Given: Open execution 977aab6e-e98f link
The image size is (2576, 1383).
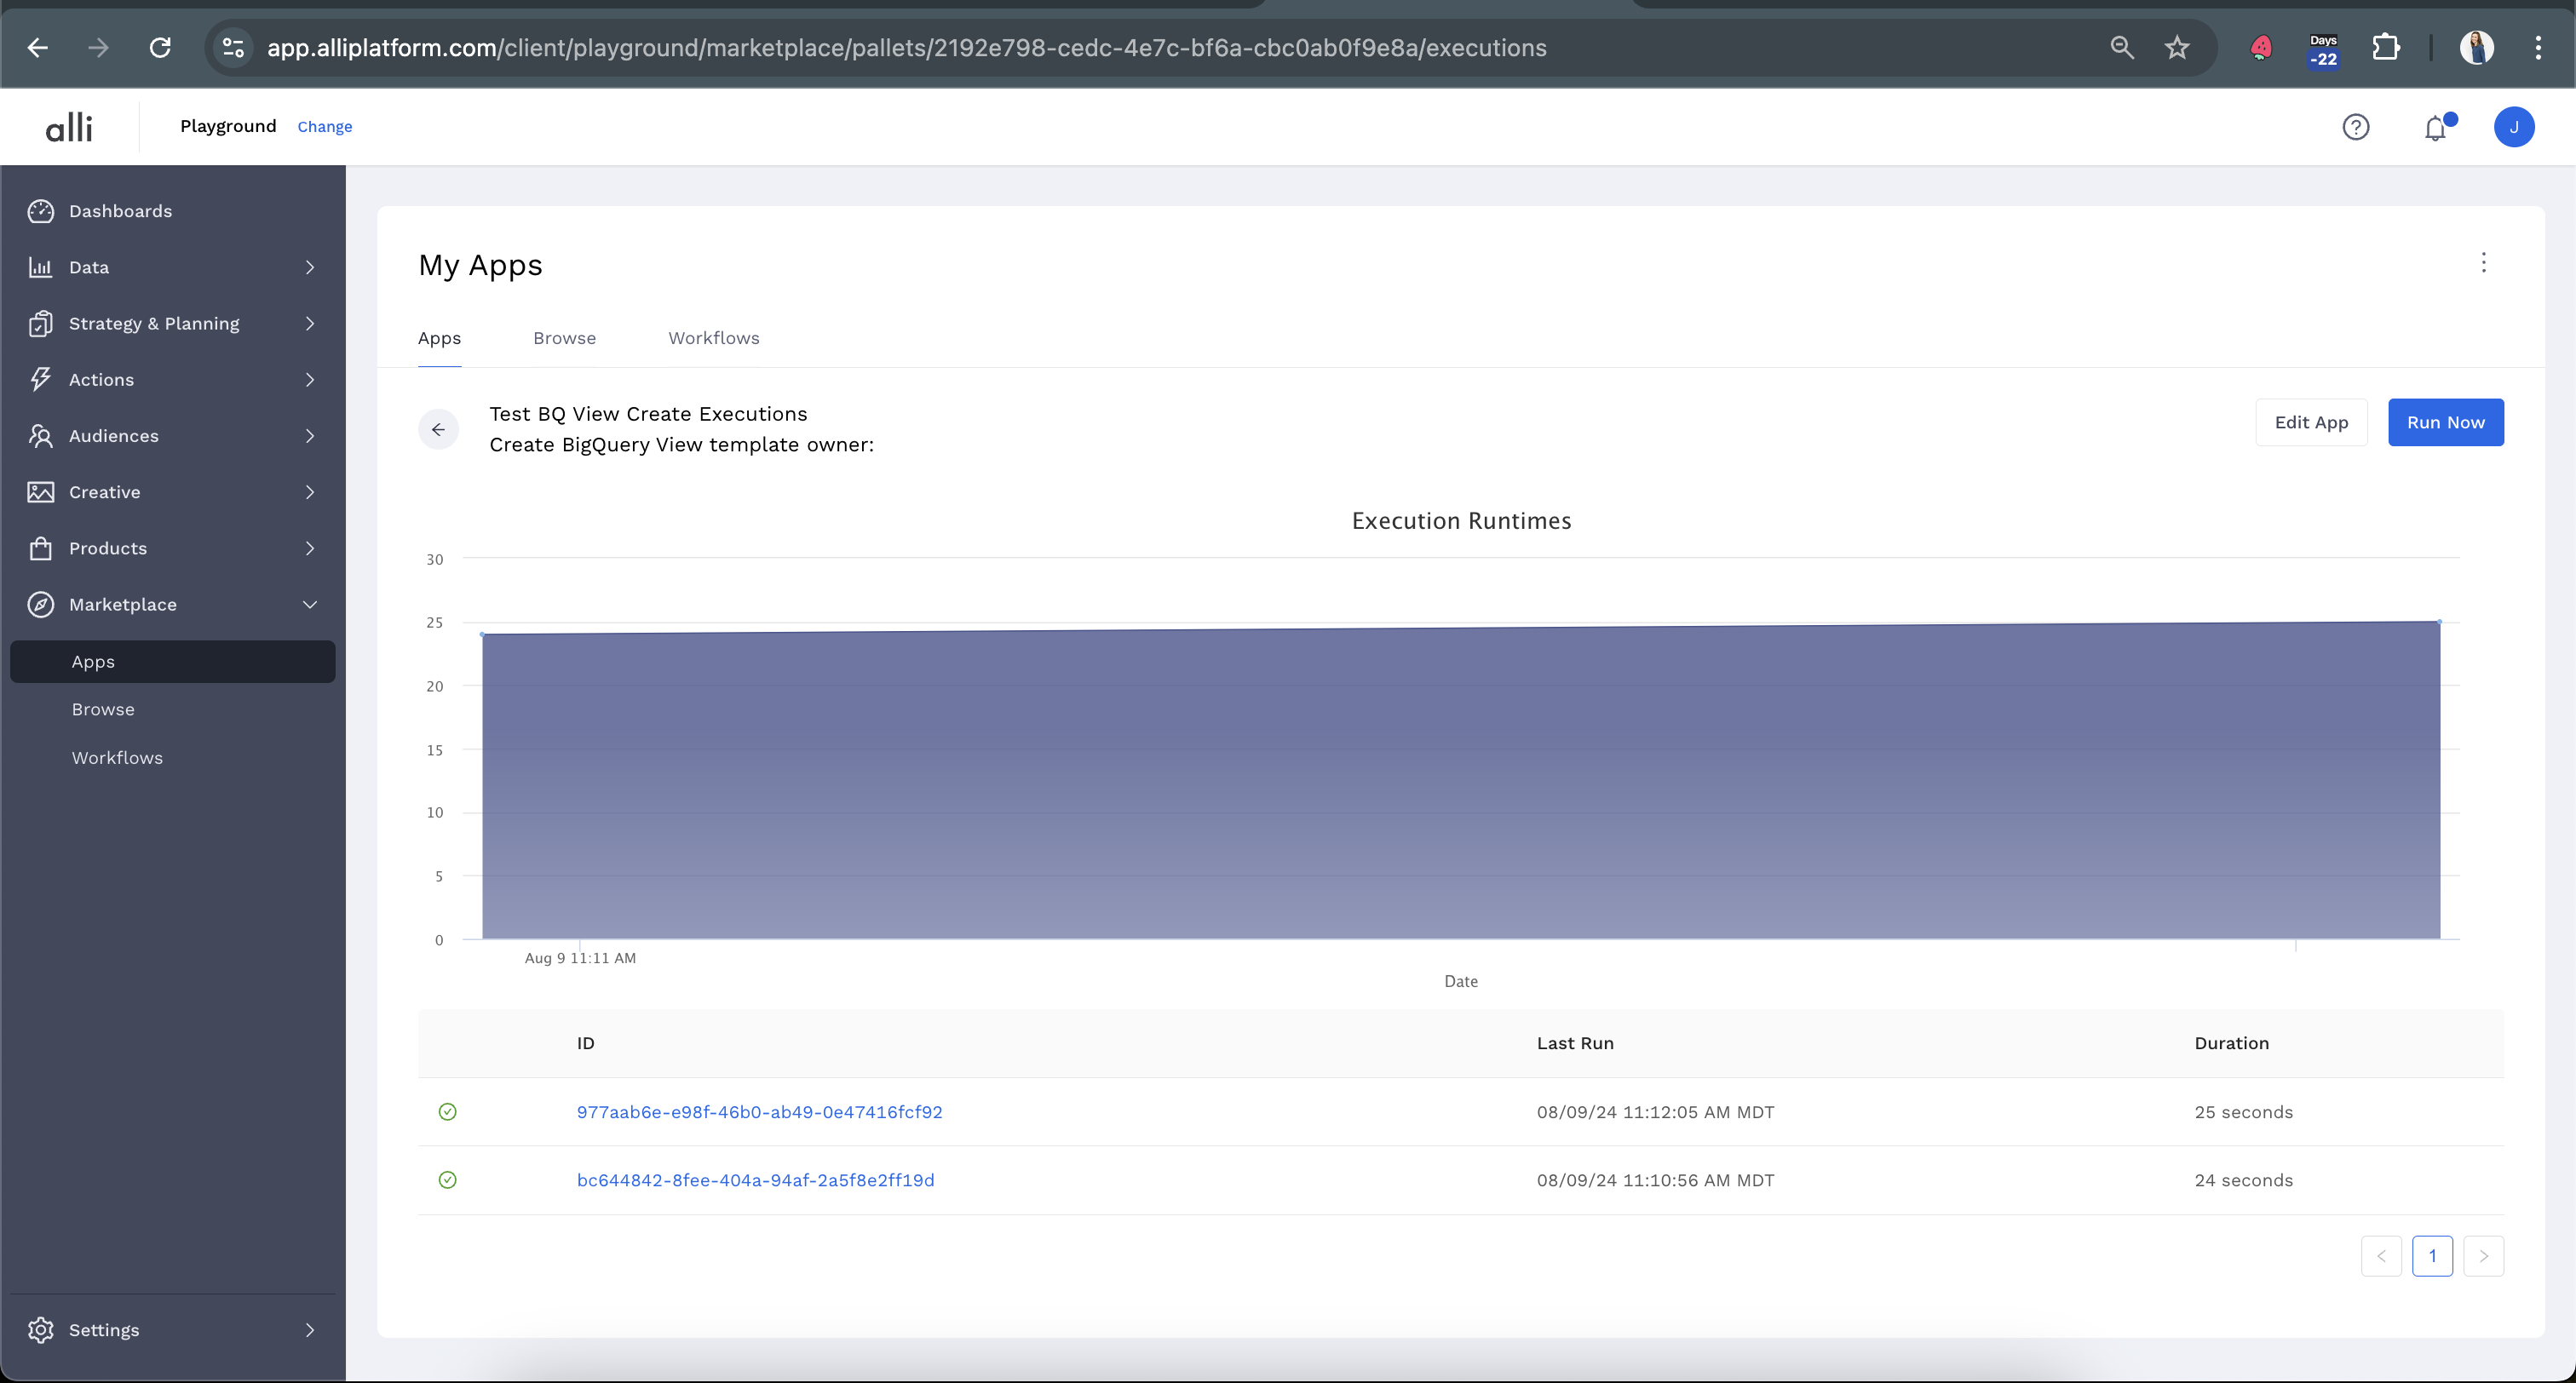Looking at the screenshot, I should tap(759, 1112).
